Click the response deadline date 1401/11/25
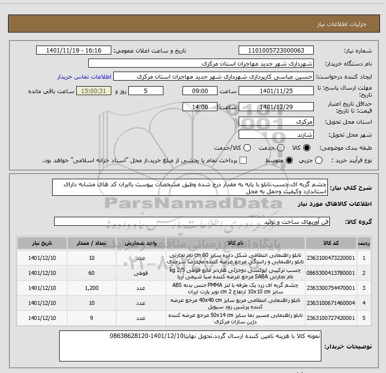Image resolution: width=386 pixels, height=373 pixels. pyautogui.click(x=276, y=91)
